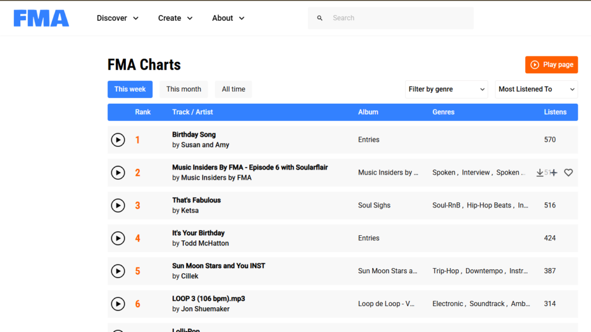Favorite the Music Insiders Episode 6 track
Viewport: 591px width, 332px height.
[x=568, y=172]
